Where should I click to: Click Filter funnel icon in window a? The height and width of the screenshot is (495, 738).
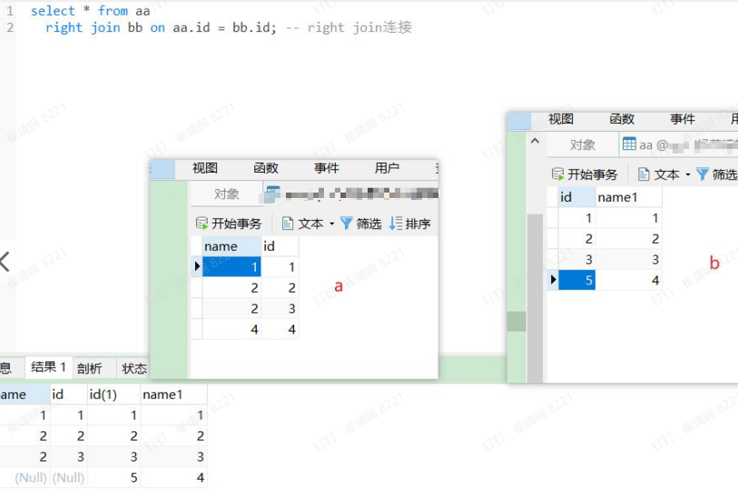346,223
